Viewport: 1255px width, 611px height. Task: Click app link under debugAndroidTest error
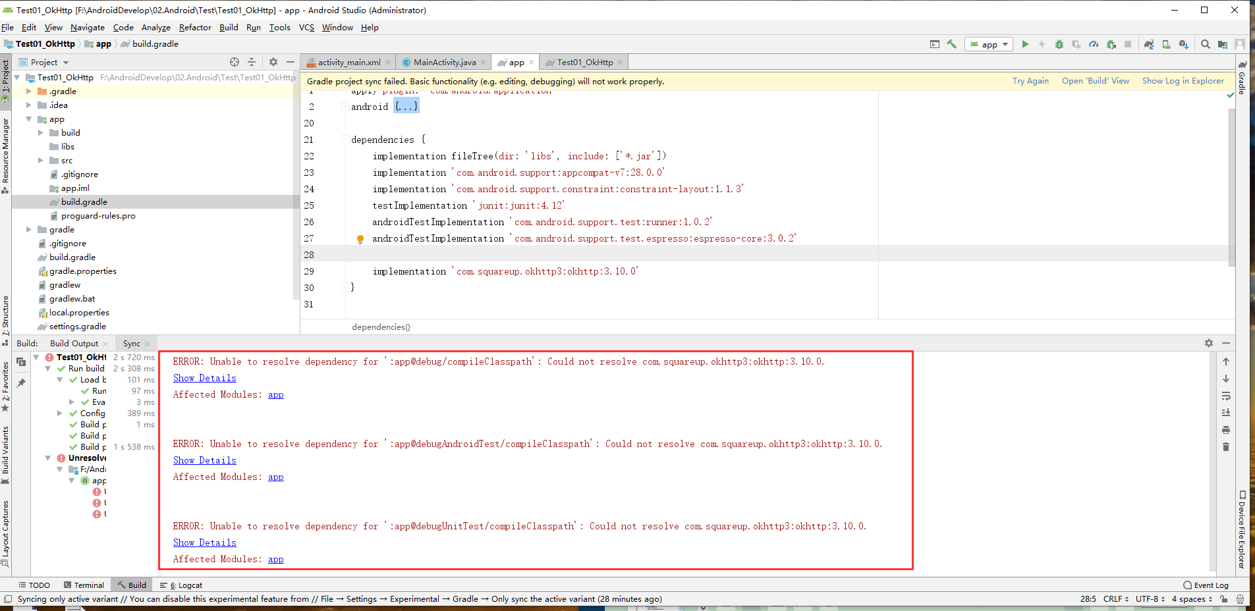(x=276, y=477)
